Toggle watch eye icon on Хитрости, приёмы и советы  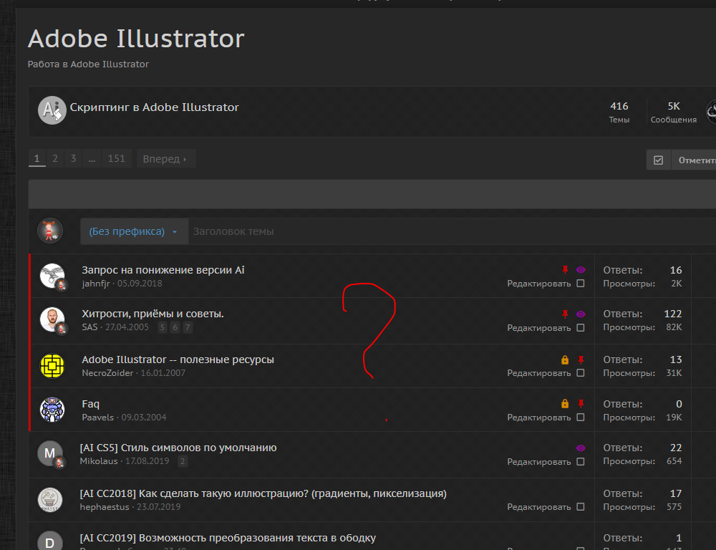click(x=581, y=314)
